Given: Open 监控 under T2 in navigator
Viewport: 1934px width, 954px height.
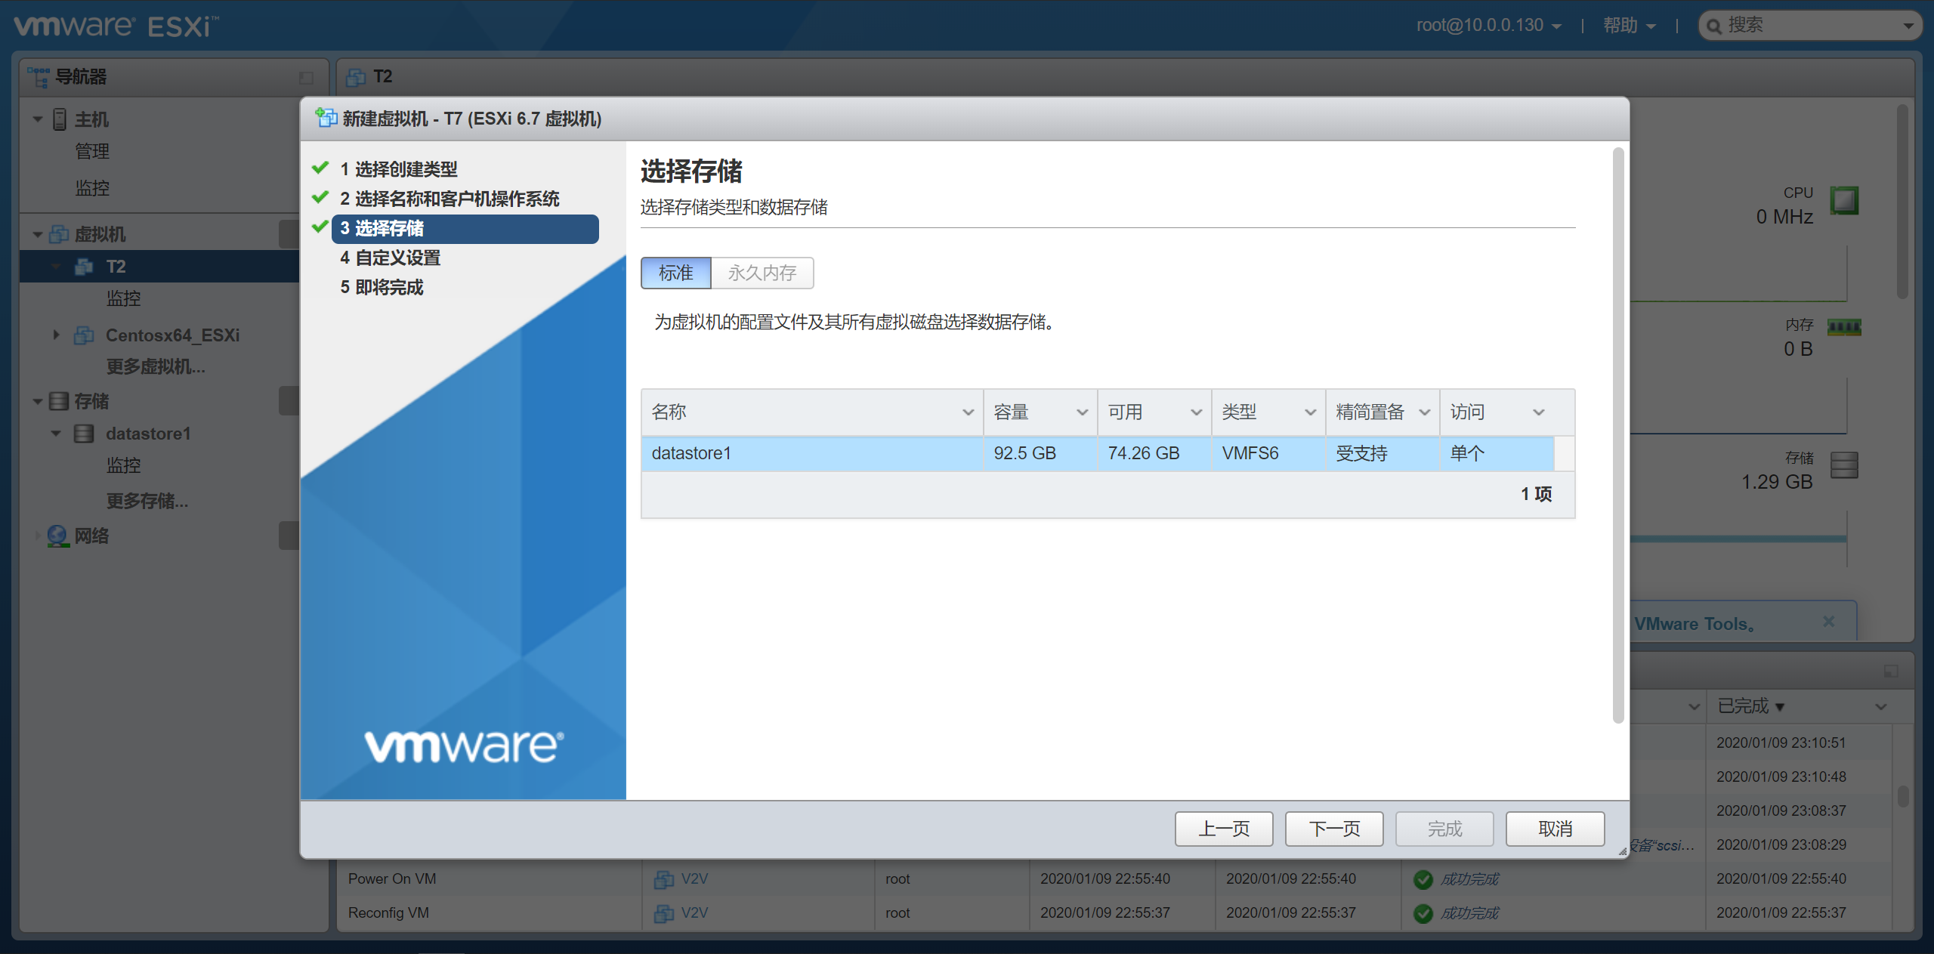Looking at the screenshot, I should click(x=123, y=298).
